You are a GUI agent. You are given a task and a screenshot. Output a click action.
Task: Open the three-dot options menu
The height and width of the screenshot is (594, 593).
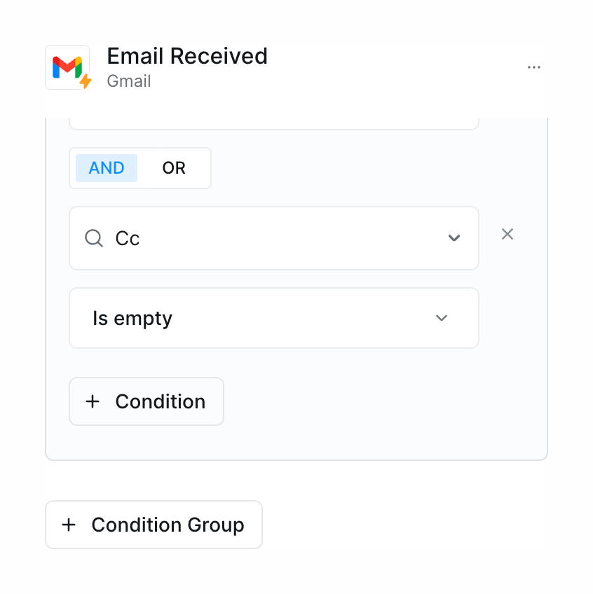(x=534, y=67)
